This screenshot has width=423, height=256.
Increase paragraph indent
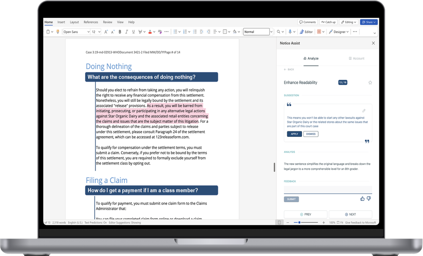click(x=209, y=32)
